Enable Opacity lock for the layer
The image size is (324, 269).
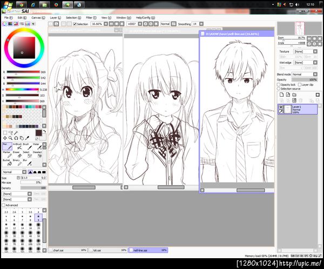(x=279, y=85)
